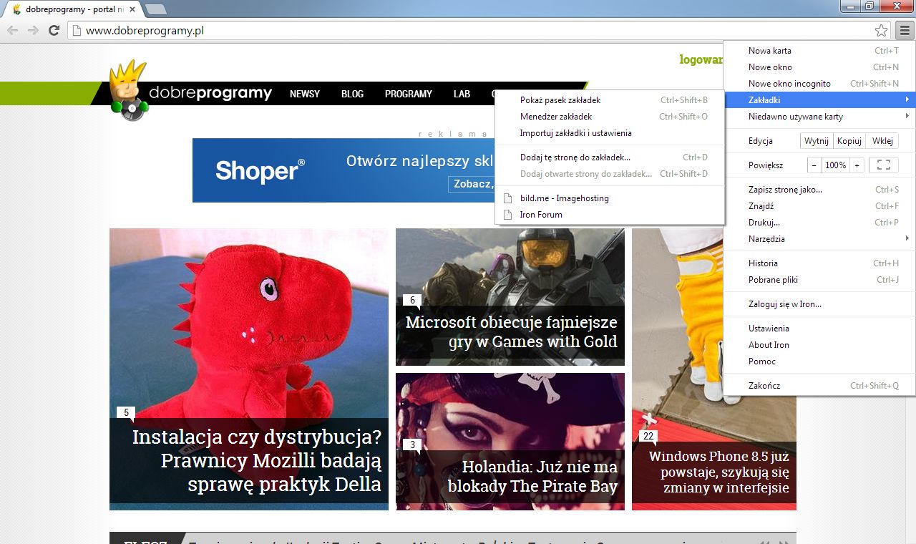Select Znajdź in the menu
This screenshot has width=916, height=544.
[x=819, y=206]
